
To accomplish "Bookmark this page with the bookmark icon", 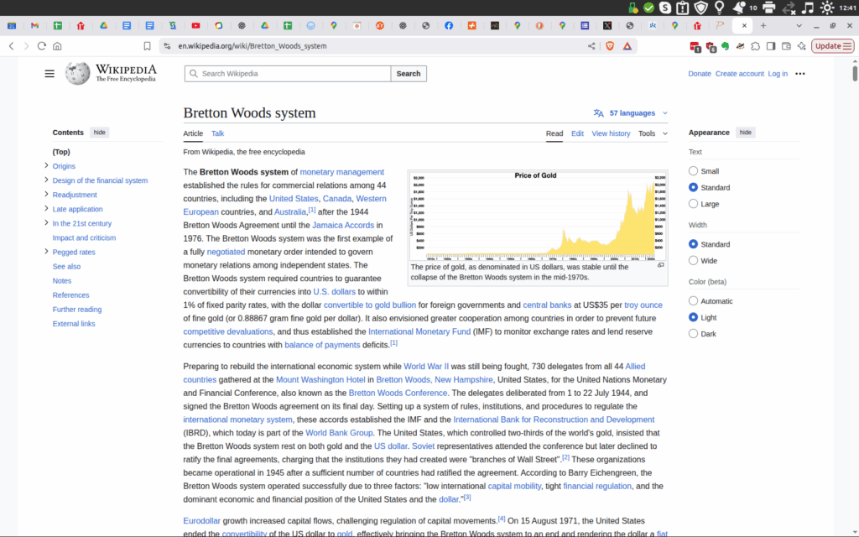I will point(147,46).
